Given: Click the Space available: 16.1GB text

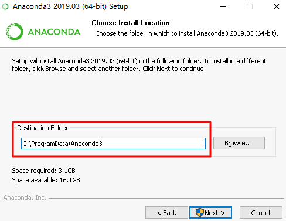Looking at the screenshot, I should [x=46, y=180].
